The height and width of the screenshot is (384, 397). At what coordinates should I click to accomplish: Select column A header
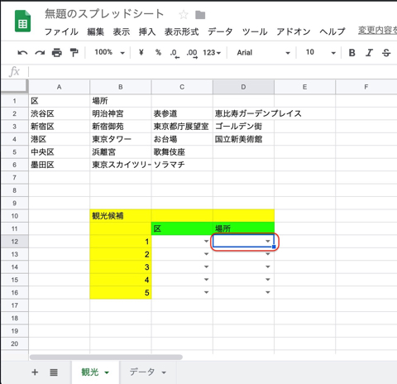tap(59, 87)
